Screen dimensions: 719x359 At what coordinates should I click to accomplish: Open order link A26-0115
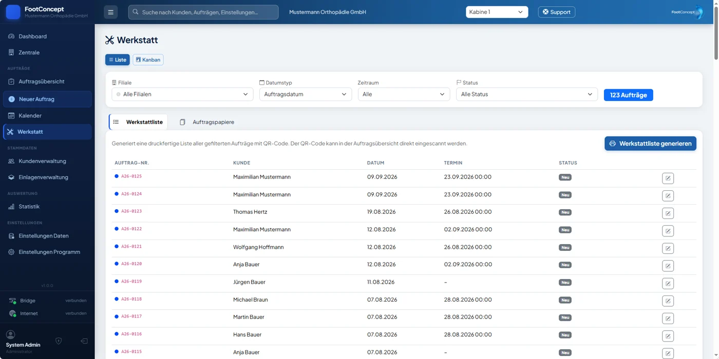tap(131, 352)
